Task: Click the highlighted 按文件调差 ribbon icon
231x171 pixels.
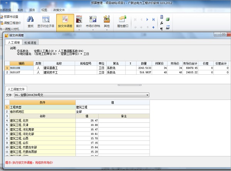Action: point(65,19)
